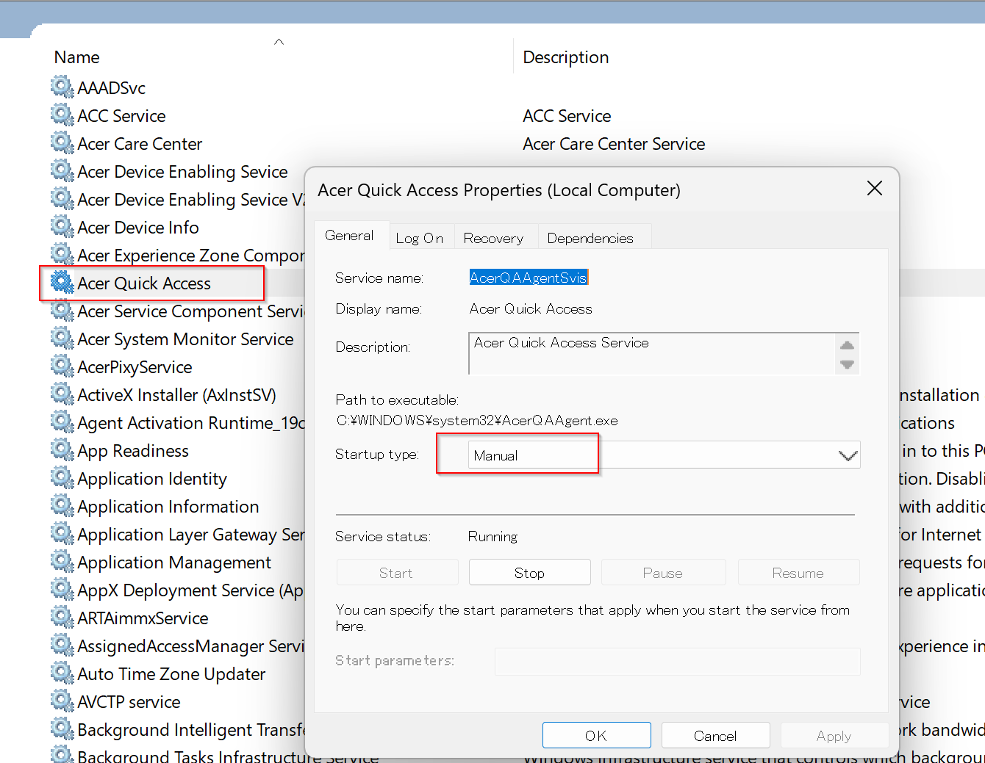The height and width of the screenshot is (763, 985).
Task: Click the Acer Device Enabling Sevice icon
Action: click(62, 170)
